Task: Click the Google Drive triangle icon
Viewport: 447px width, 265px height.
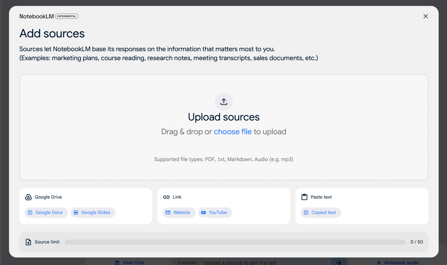Action: click(x=28, y=197)
